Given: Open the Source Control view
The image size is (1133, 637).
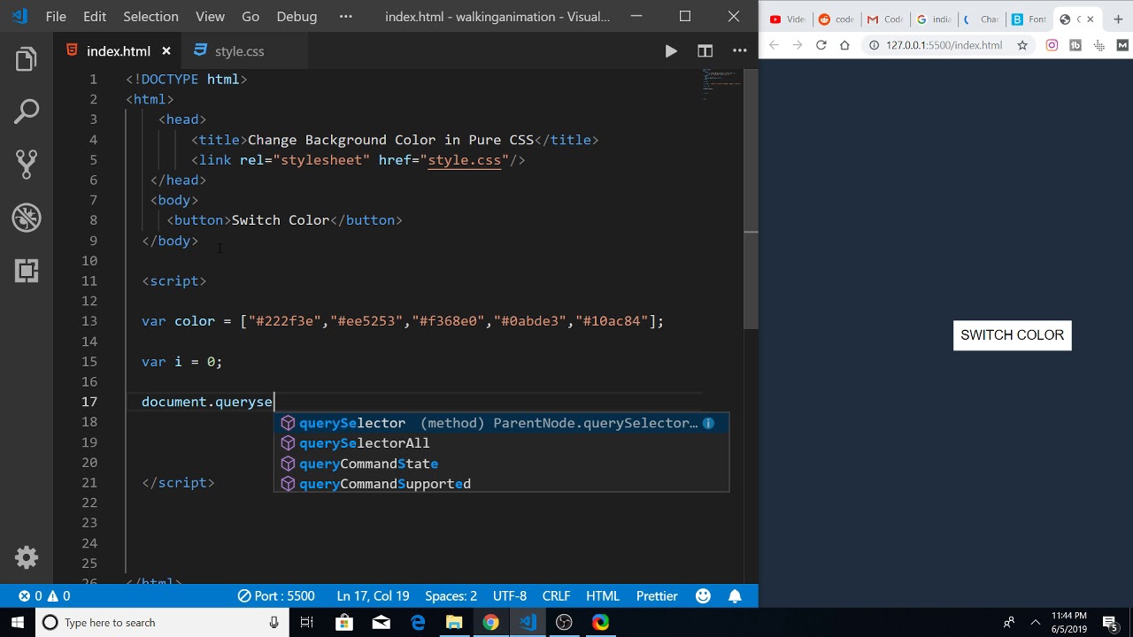Looking at the screenshot, I should pyautogui.click(x=27, y=164).
